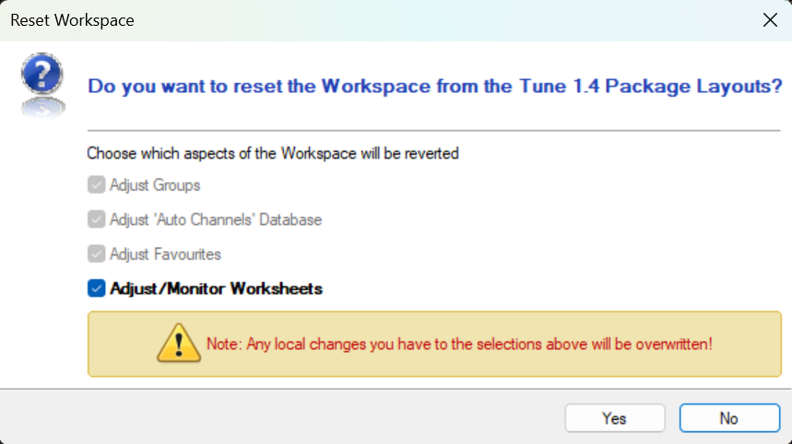Click the empty footer area left of Yes
This screenshot has width=792, height=444.
pyautogui.click(x=277, y=418)
